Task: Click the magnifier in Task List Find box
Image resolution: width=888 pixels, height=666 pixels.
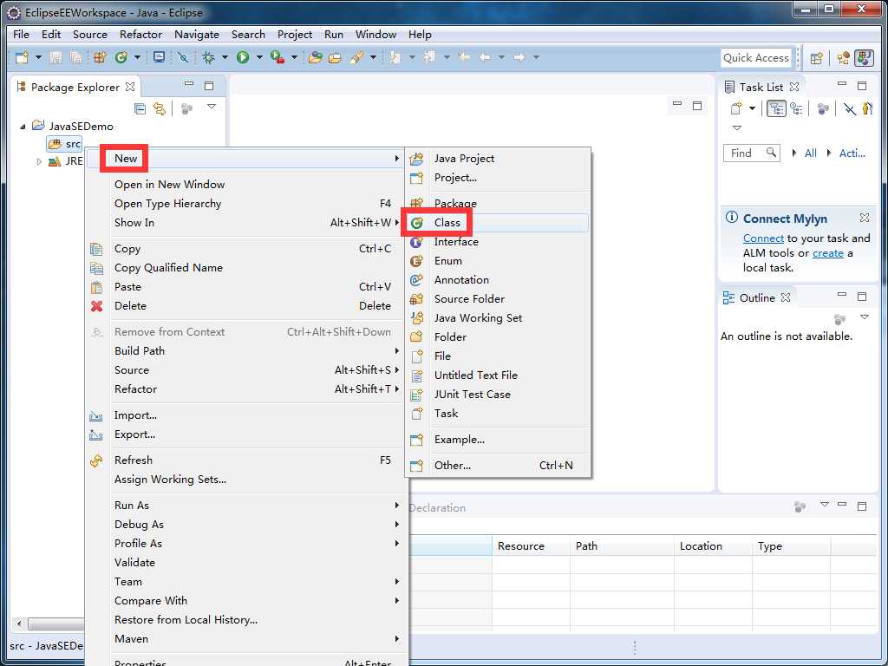Action: (771, 152)
